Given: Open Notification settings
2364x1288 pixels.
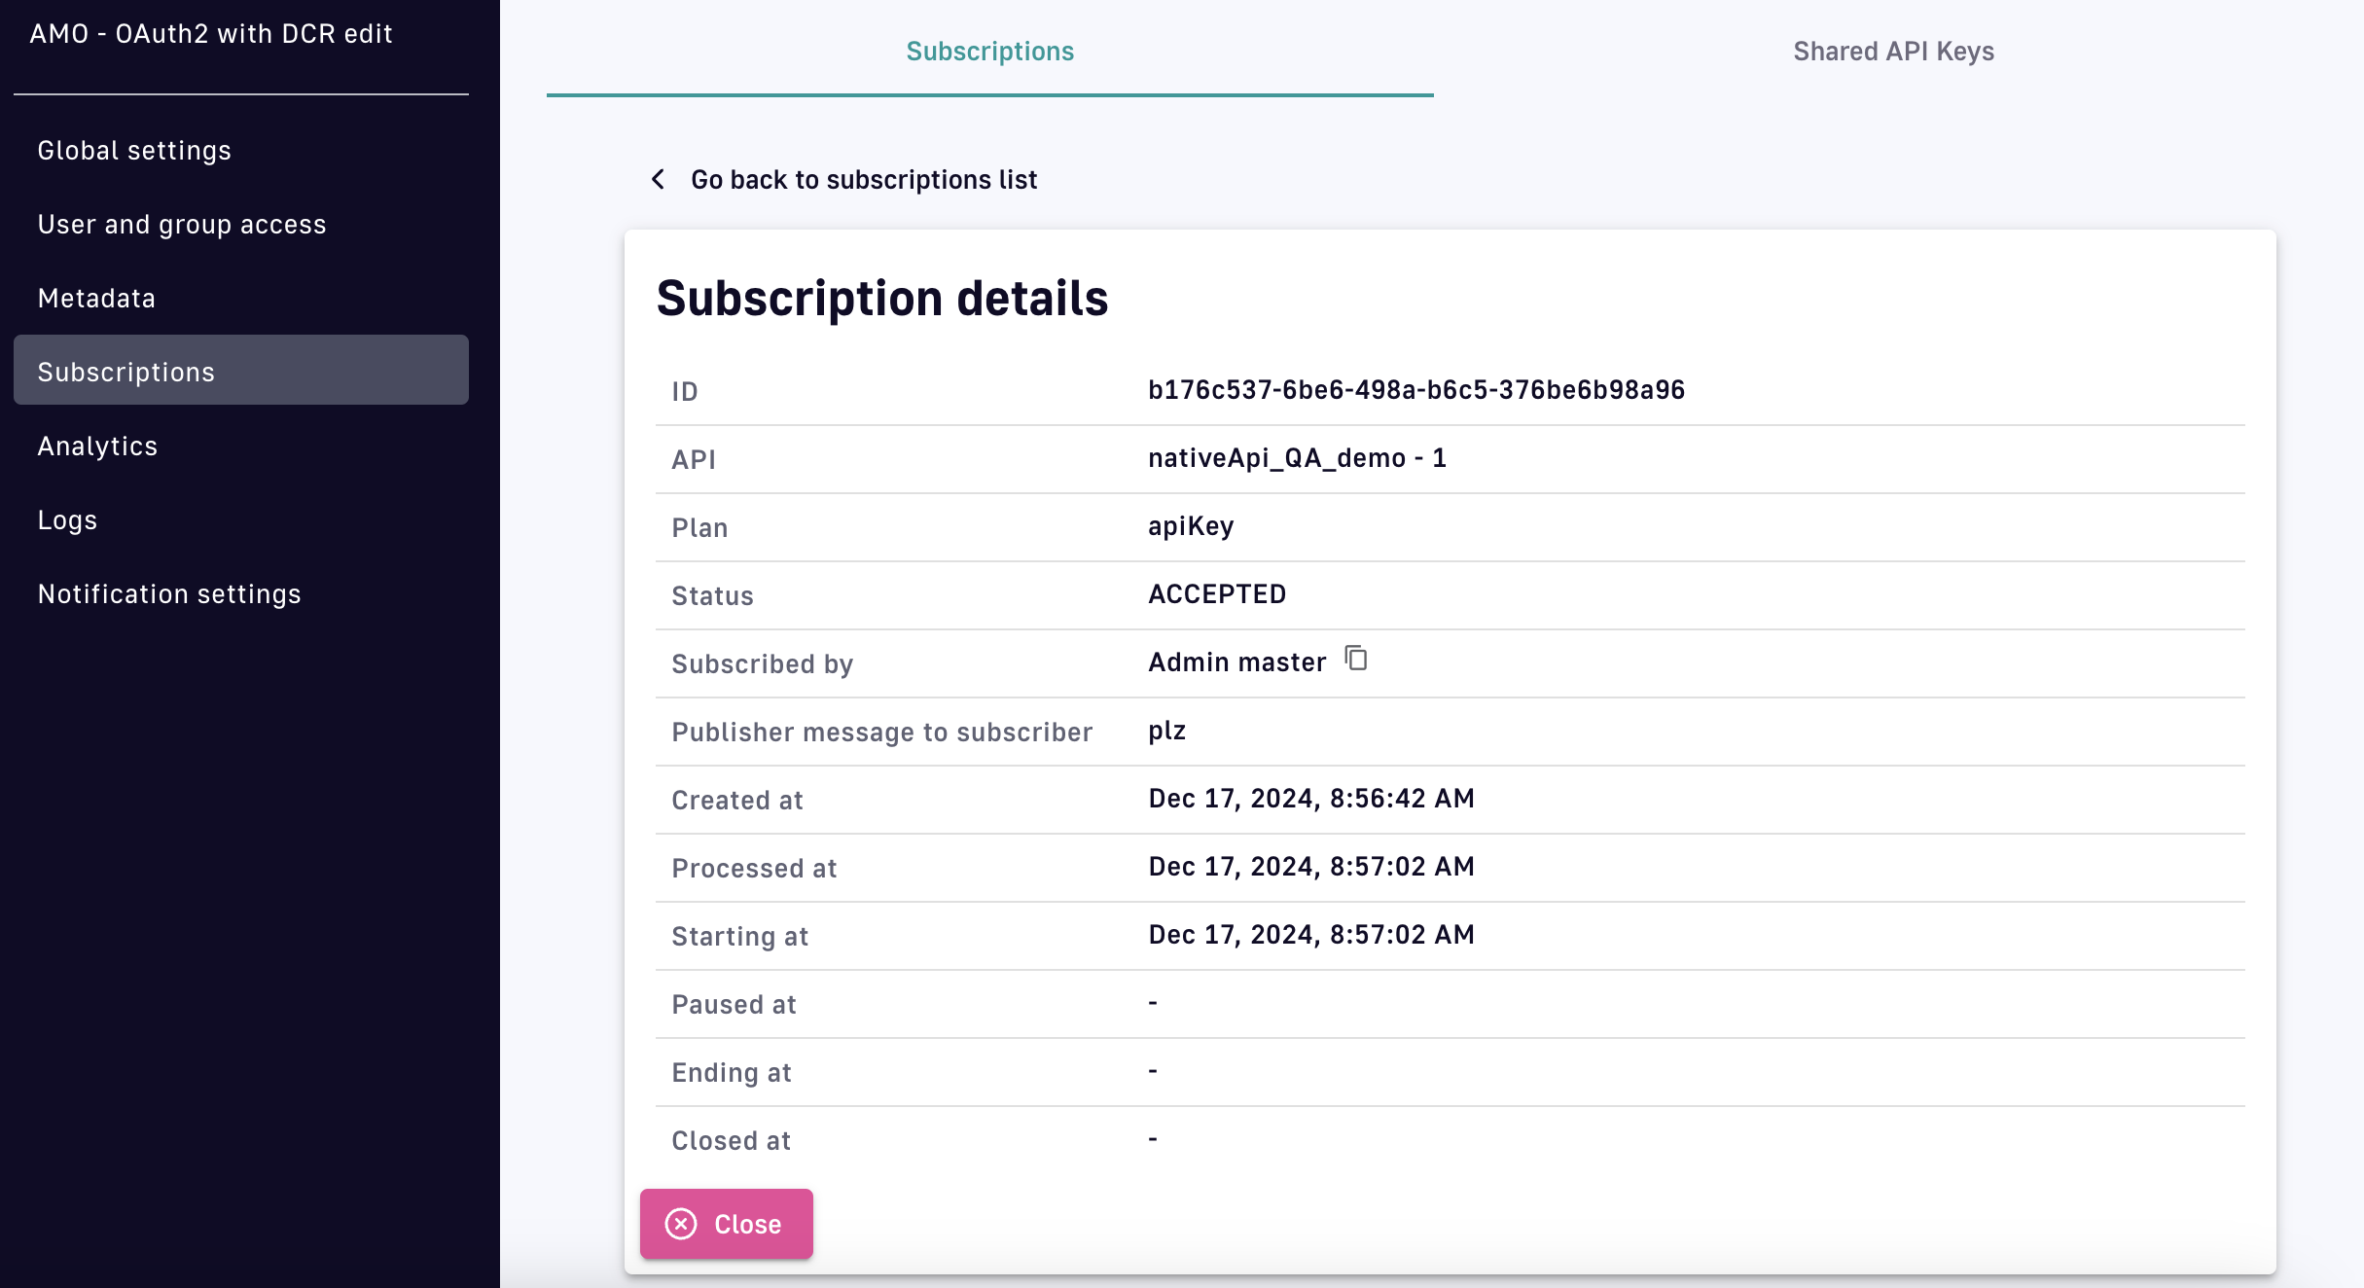Looking at the screenshot, I should [169, 593].
